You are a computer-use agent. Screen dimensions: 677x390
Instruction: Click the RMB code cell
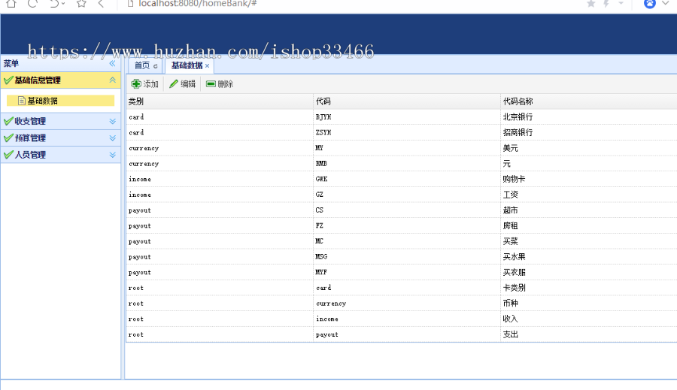point(407,164)
